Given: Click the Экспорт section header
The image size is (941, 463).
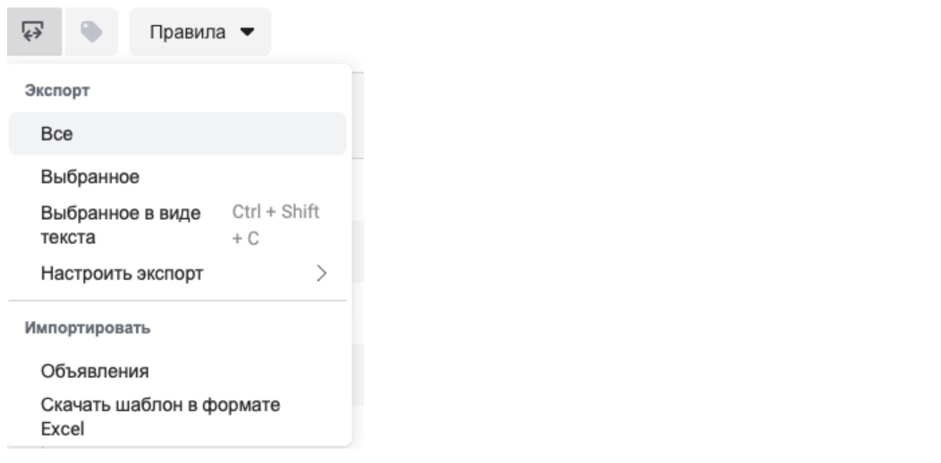Looking at the screenshot, I should (57, 91).
